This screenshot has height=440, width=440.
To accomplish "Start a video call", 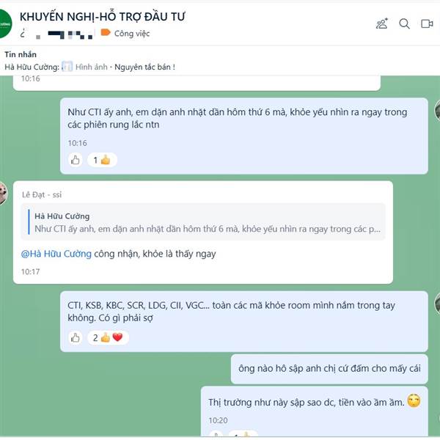I will 427,23.
